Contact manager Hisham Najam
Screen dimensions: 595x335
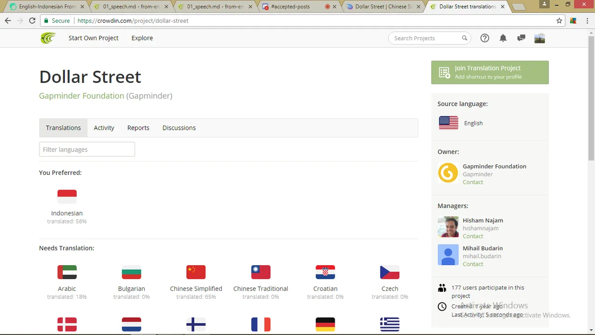[473, 236]
